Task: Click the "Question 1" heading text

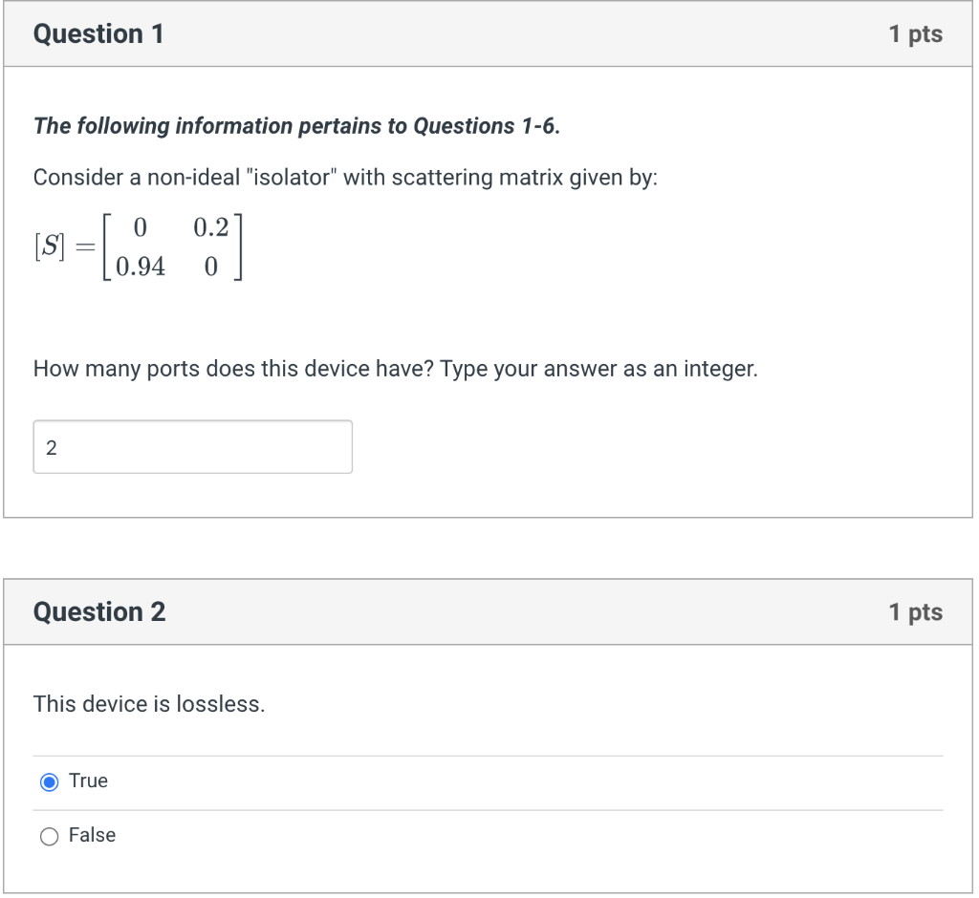Action: 98,33
